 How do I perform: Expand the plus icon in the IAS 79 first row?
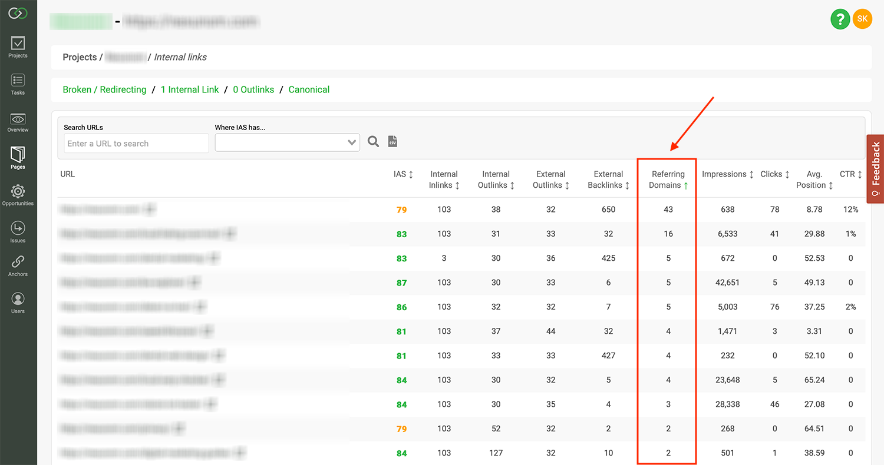[150, 209]
